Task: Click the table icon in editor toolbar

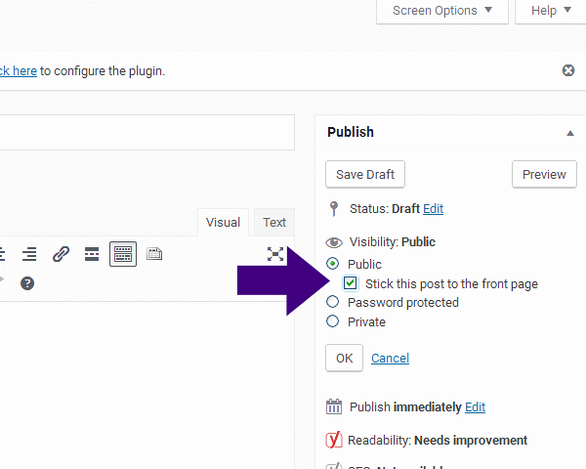Action: coord(154,254)
